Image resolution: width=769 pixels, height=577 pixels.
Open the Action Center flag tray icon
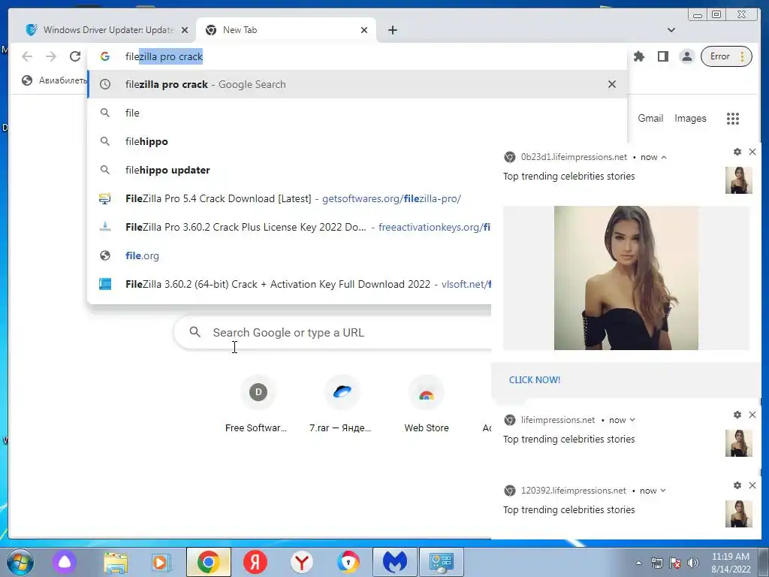(x=675, y=563)
